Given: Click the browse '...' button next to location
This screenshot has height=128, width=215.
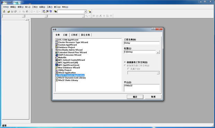Looking at the screenshot, I should coord(158,52).
